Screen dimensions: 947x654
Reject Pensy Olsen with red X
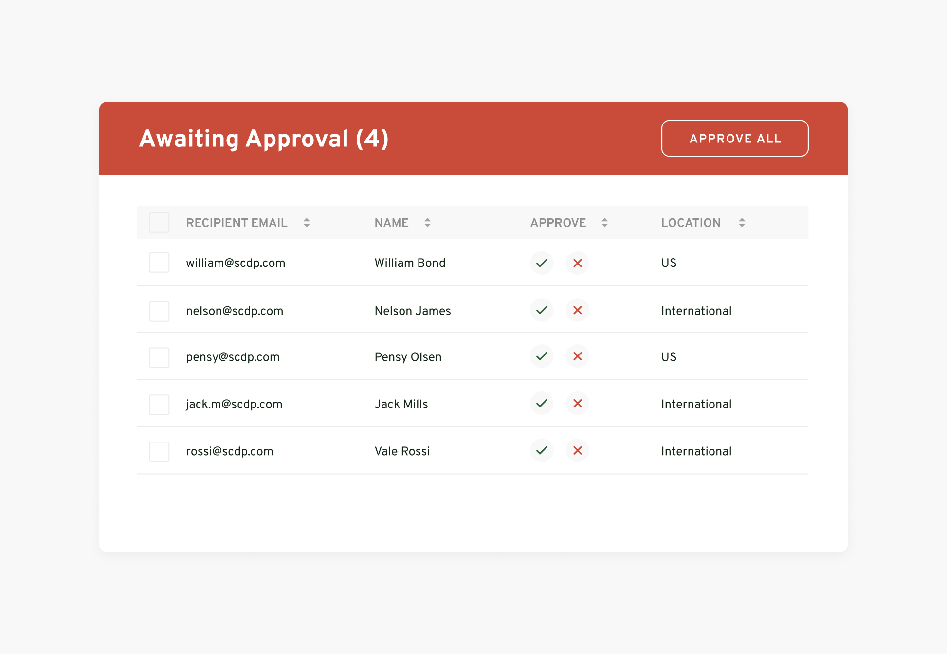pyautogui.click(x=578, y=356)
